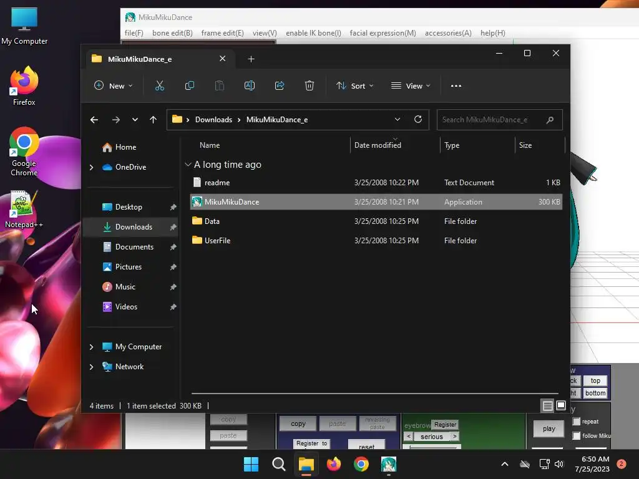Go back with the left arrow
The height and width of the screenshot is (479, 639).
[x=94, y=120]
